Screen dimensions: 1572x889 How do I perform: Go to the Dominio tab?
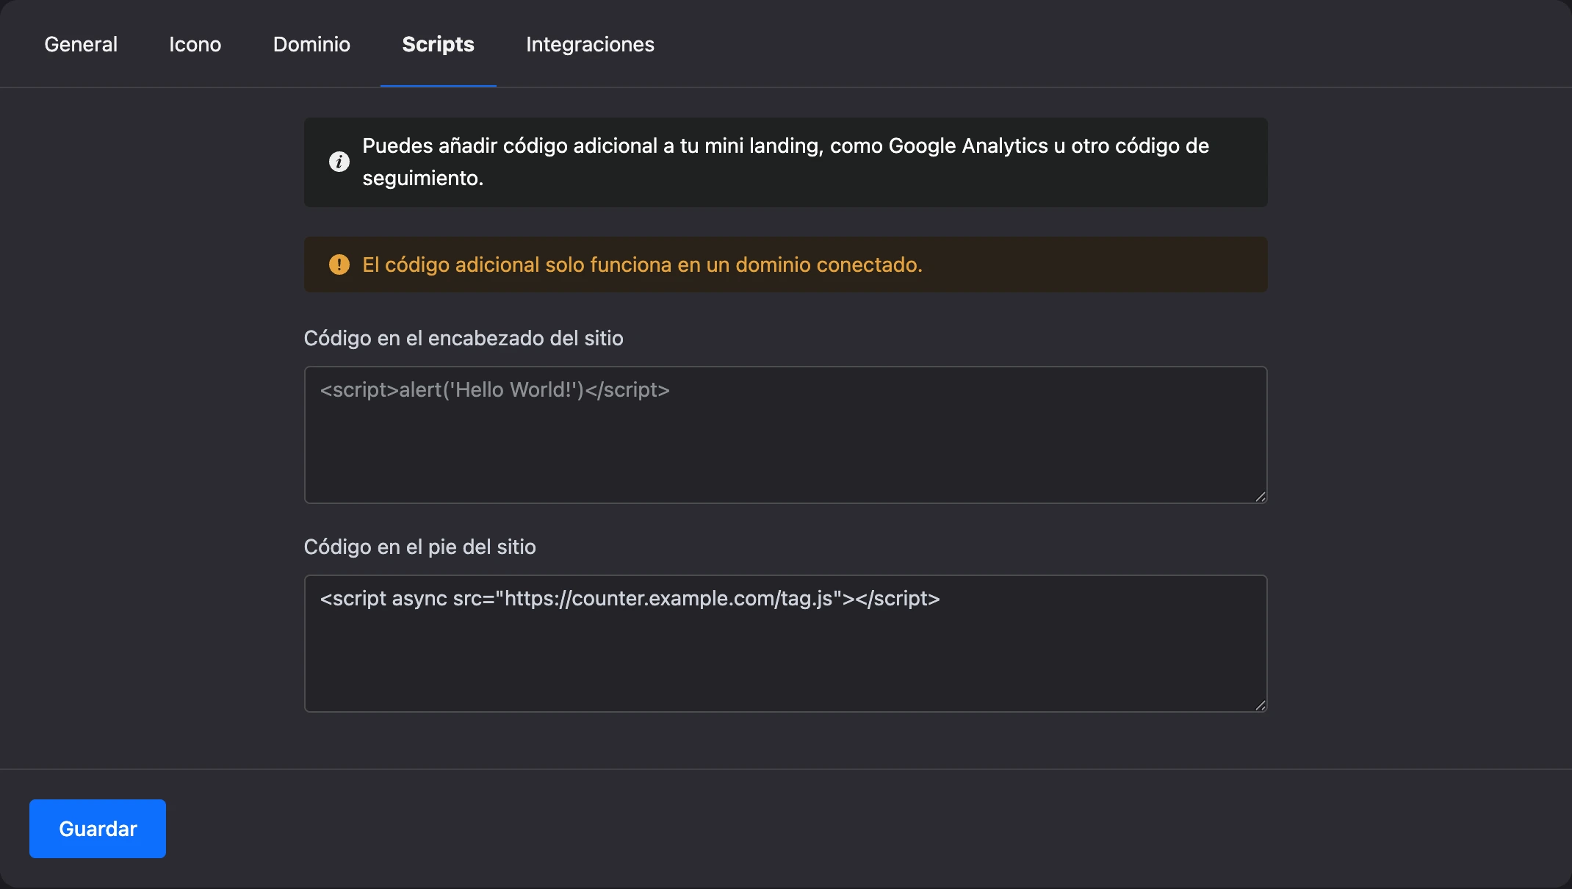point(311,44)
